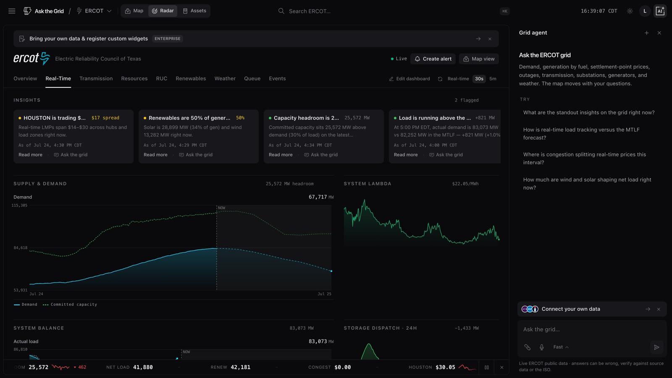Dismiss the Bring your own data banner
This screenshot has height=378, width=672.
tap(490, 39)
